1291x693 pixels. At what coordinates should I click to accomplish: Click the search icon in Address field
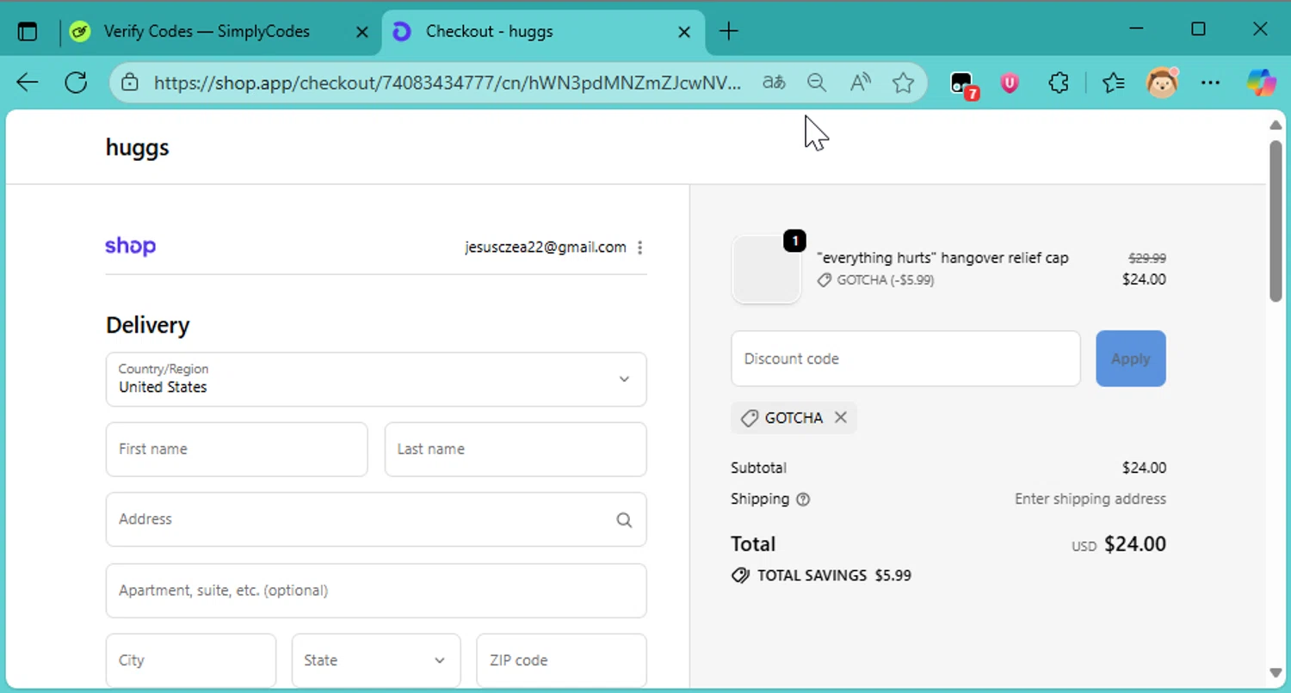coord(624,519)
